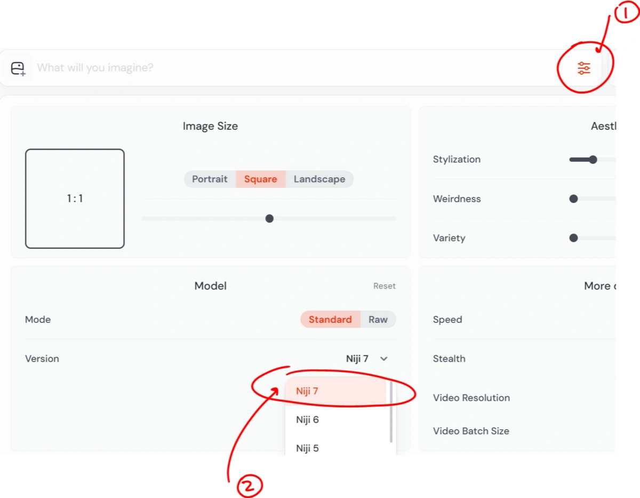This screenshot has height=498, width=640.
Task: Click the version list scrollbar
Action: pyautogui.click(x=391, y=412)
